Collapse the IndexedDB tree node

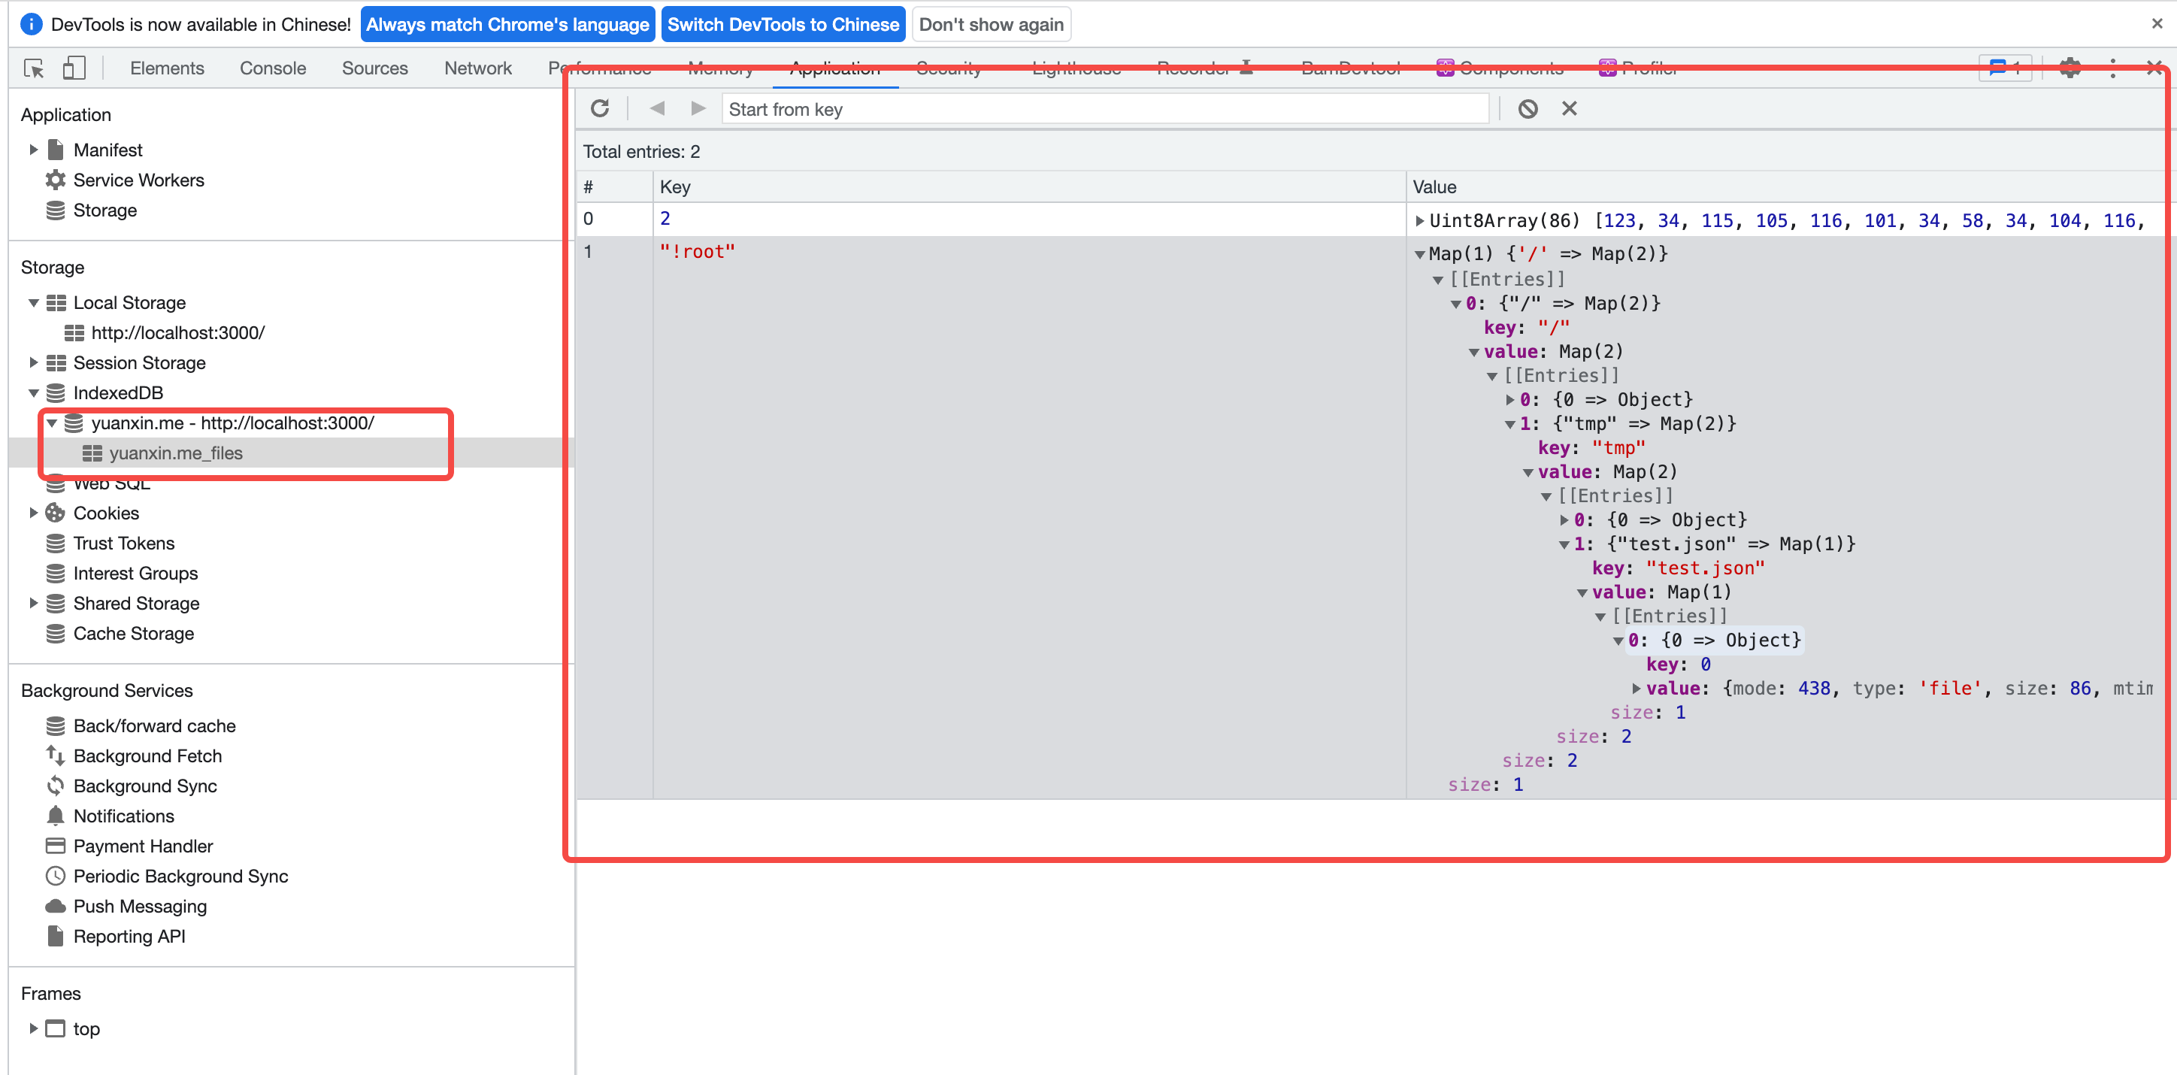pos(33,393)
